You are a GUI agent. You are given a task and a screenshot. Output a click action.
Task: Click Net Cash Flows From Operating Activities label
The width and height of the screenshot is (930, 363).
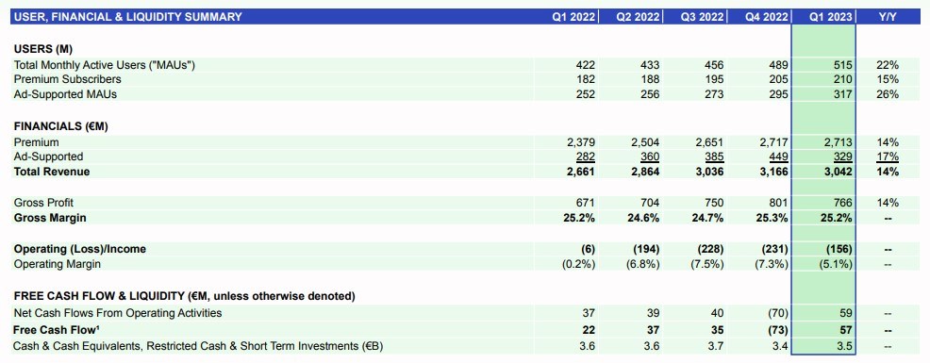click(x=118, y=313)
